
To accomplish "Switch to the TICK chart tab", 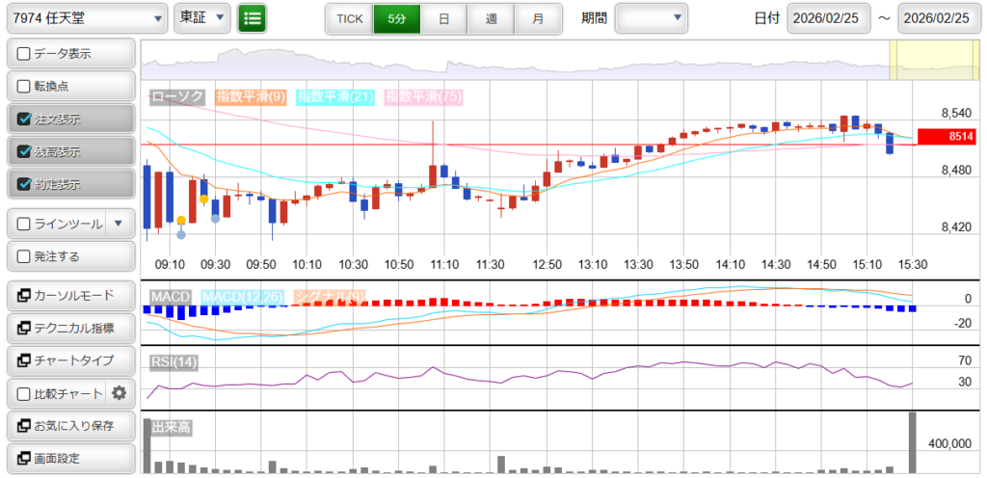I will coord(349,18).
